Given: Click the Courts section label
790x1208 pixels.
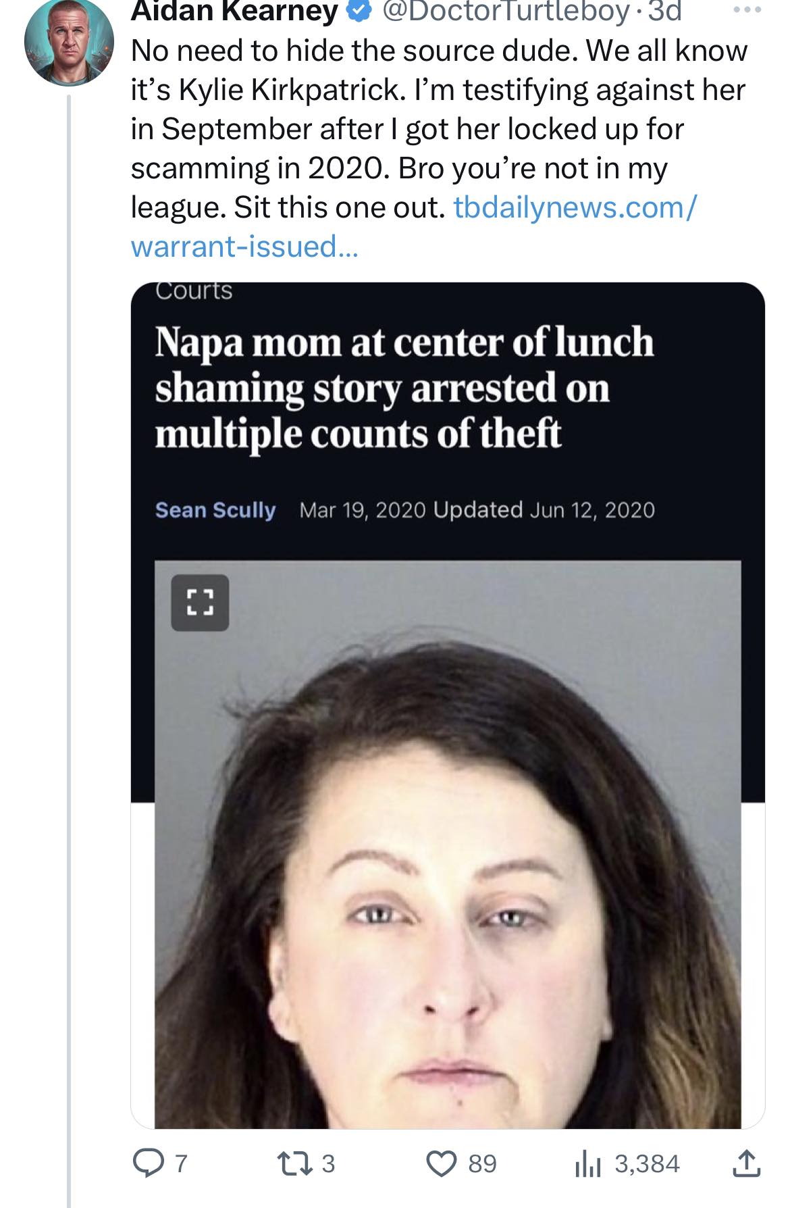Looking at the screenshot, I should coord(194,291).
